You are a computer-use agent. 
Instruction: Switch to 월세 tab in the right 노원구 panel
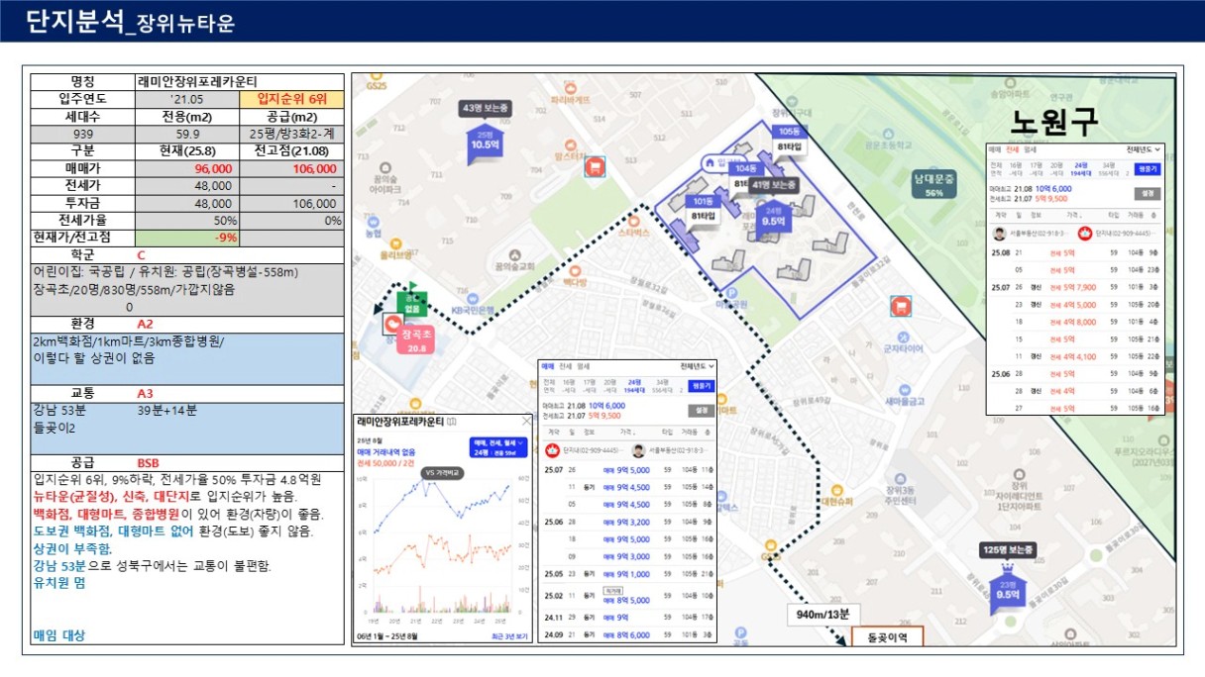pos(1029,149)
